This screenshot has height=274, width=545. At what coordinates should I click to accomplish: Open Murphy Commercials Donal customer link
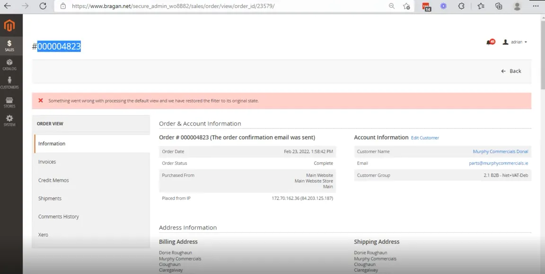(500, 152)
